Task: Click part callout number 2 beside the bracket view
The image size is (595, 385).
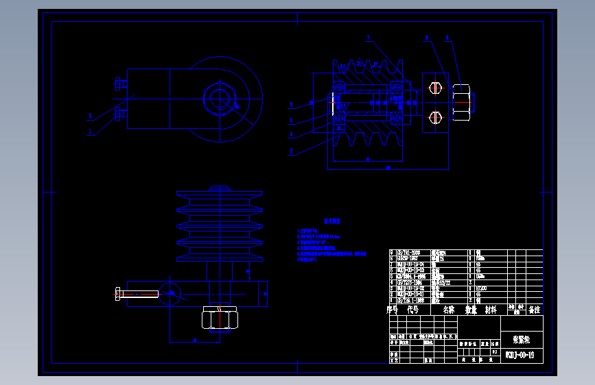Action: coord(91,116)
